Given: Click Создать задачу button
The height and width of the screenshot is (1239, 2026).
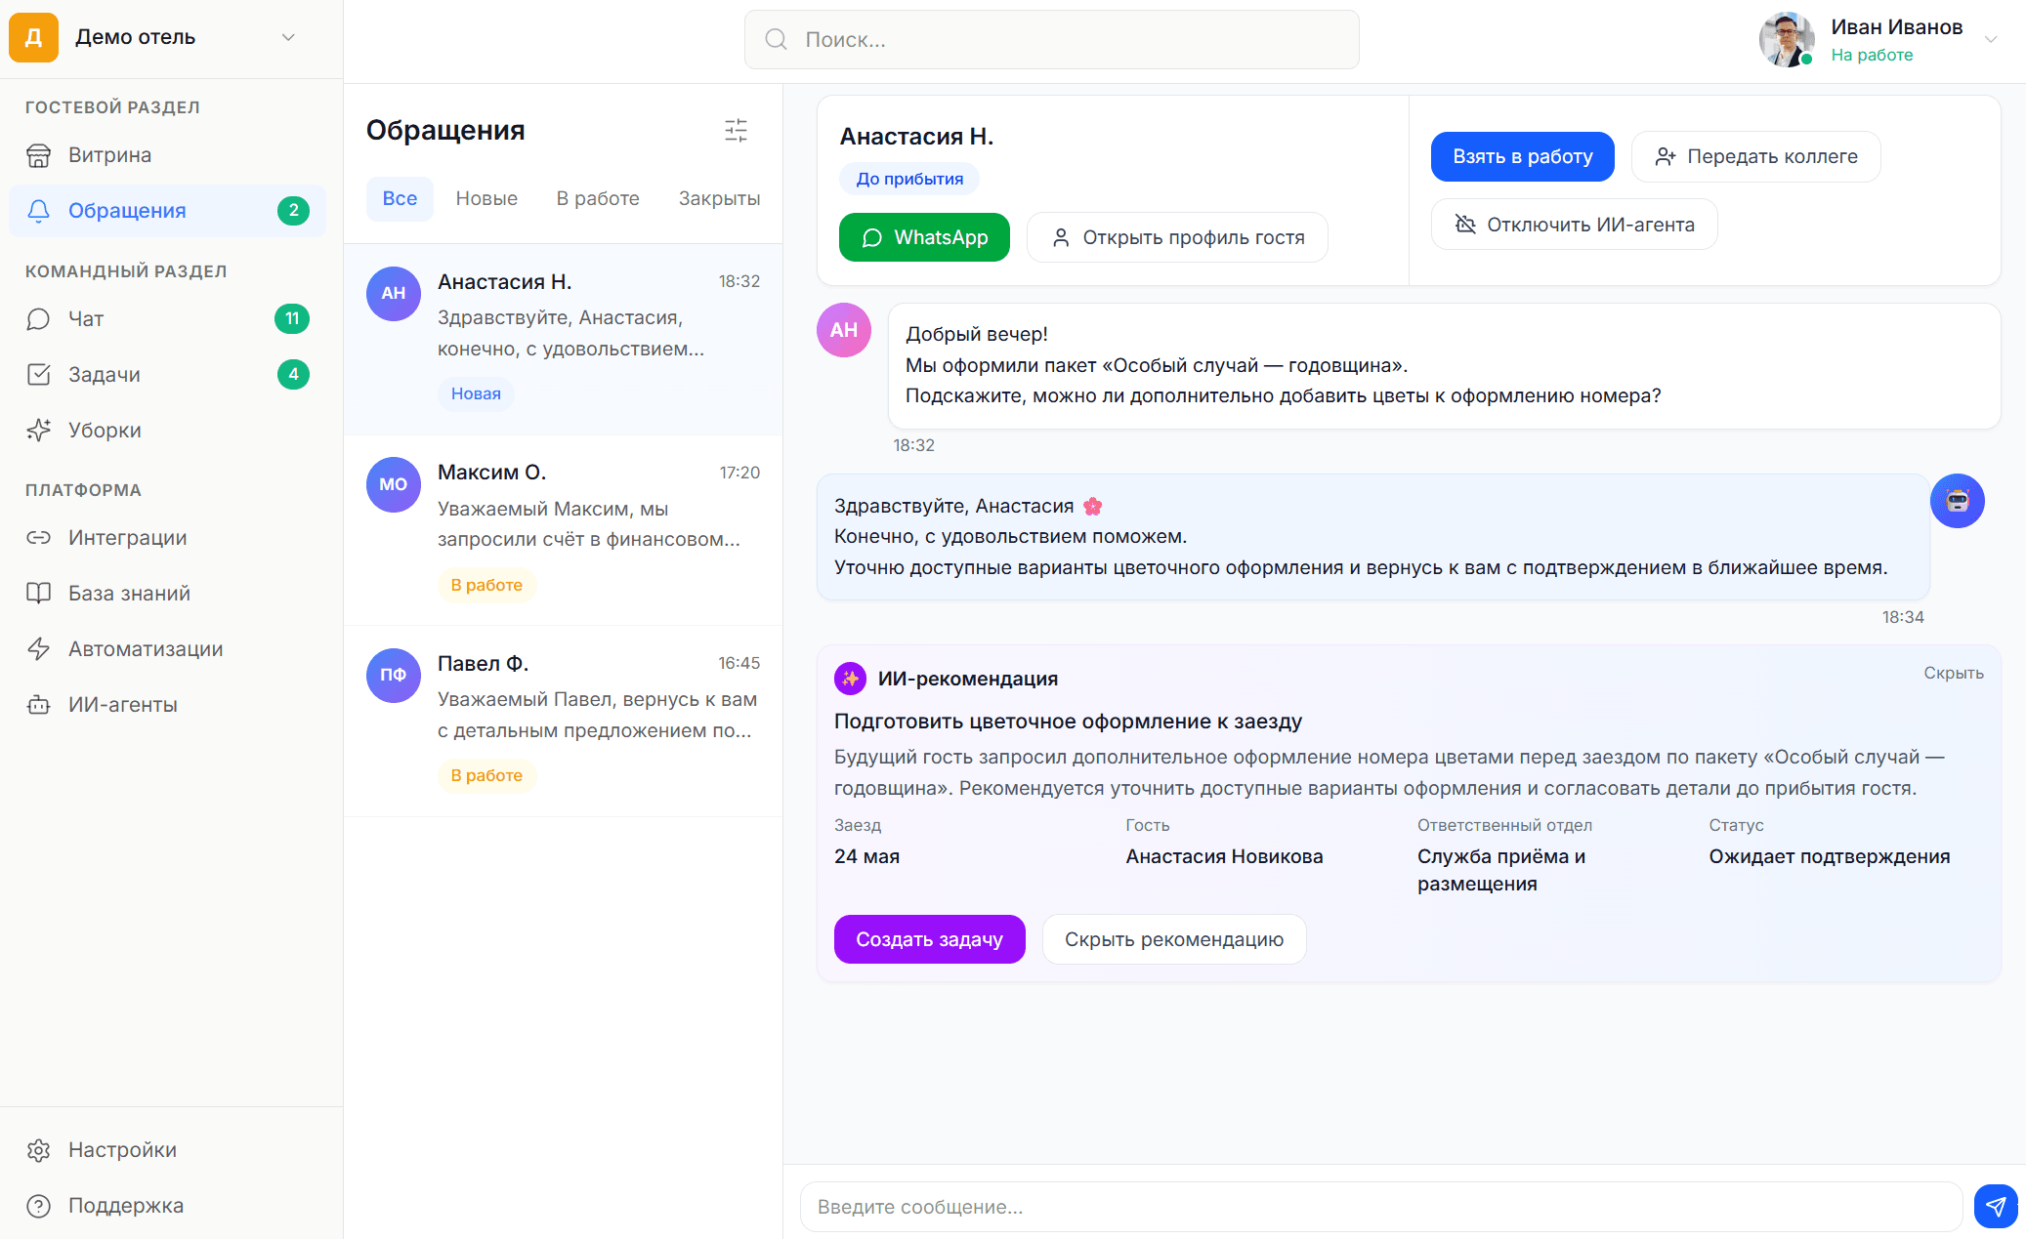Looking at the screenshot, I should (x=929, y=940).
